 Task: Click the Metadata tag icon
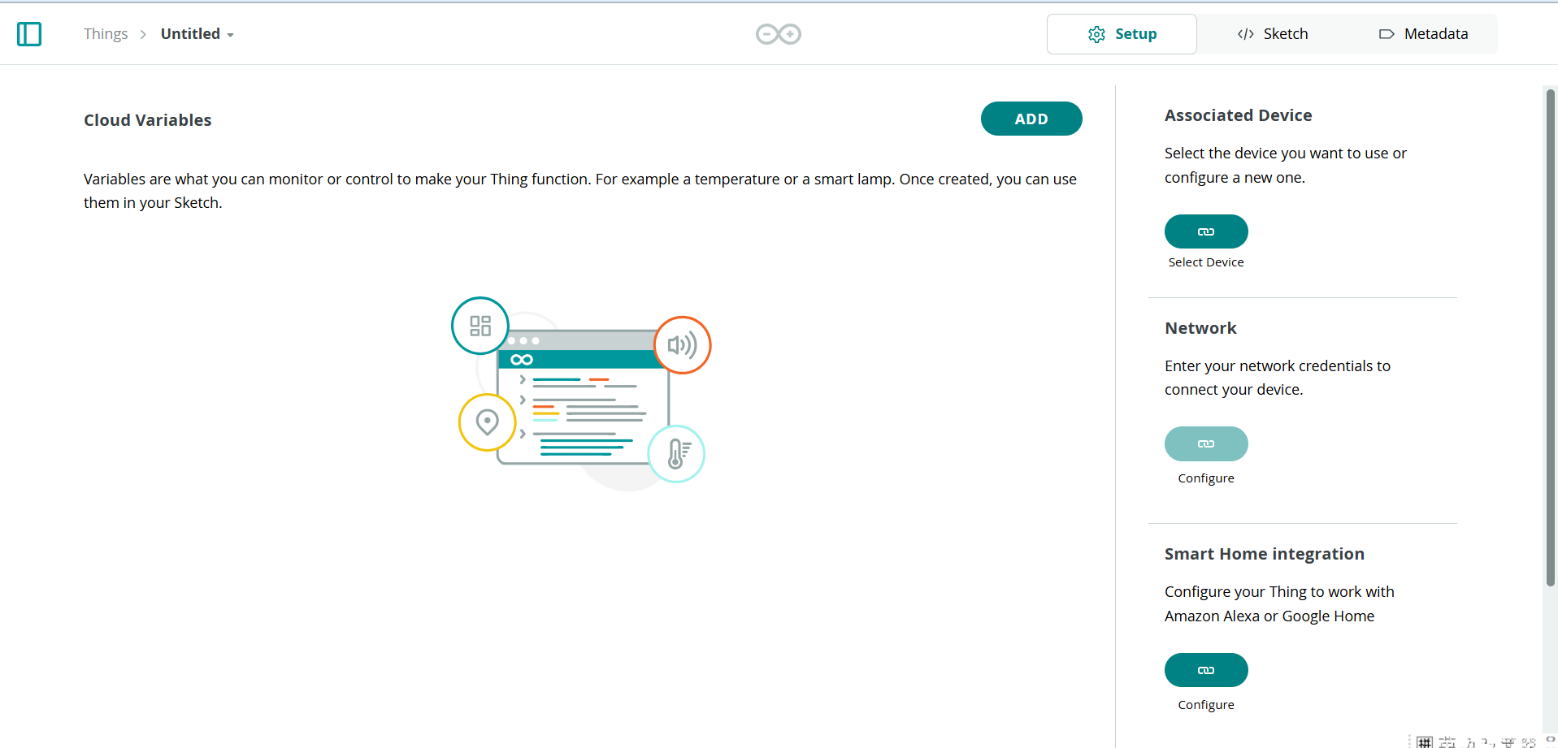[x=1387, y=34]
